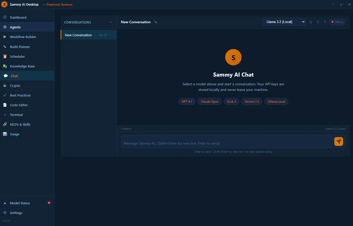
Task: Click the 'New Conversation' chat header title
Action: click(136, 22)
